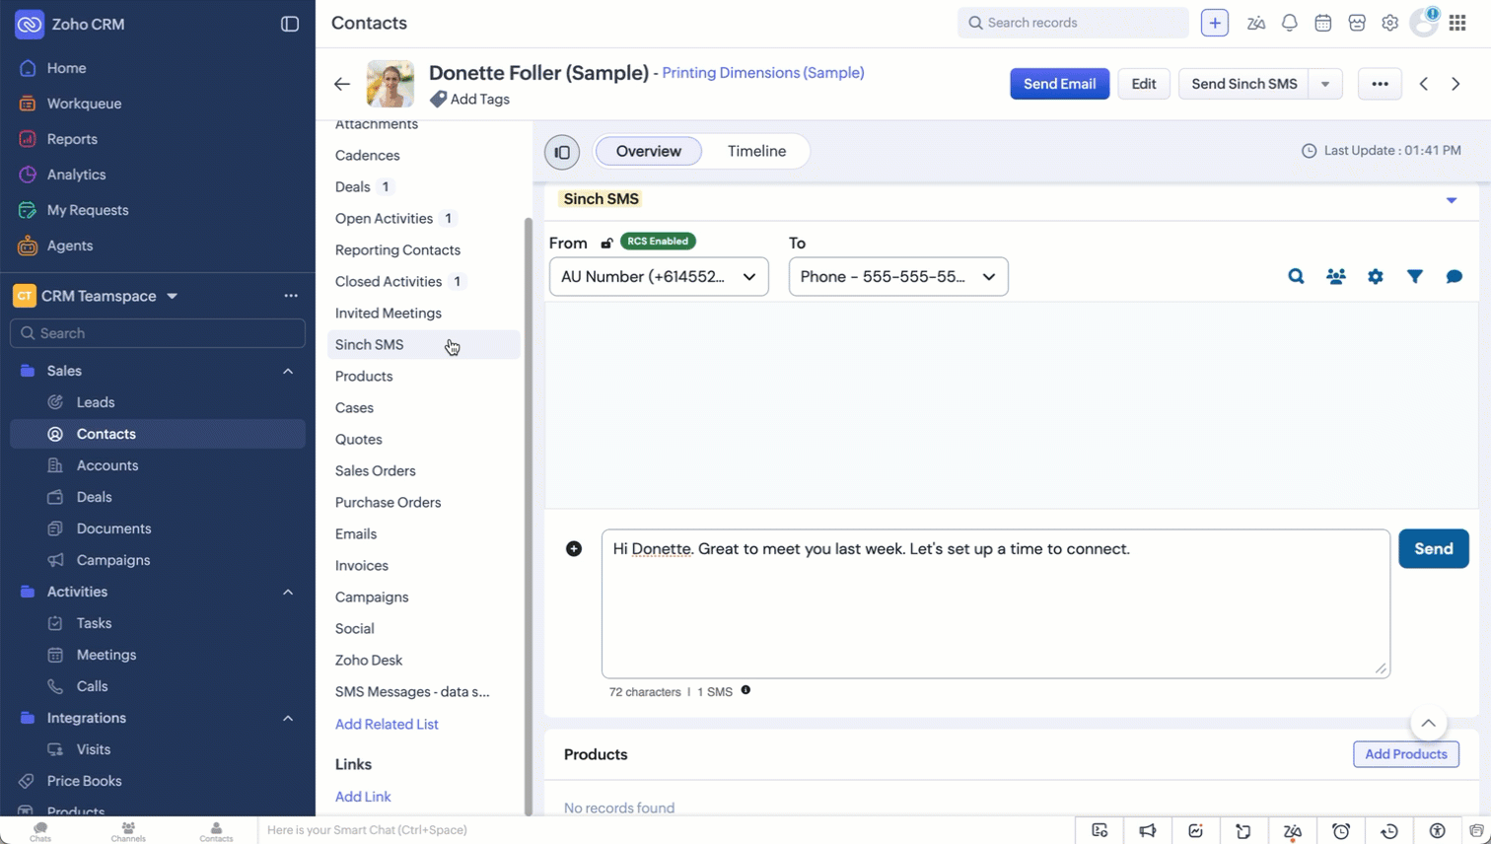Search messages in Sinch SMS magnifier icon
The width and height of the screenshot is (1491, 844).
pyautogui.click(x=1297, y=277)
